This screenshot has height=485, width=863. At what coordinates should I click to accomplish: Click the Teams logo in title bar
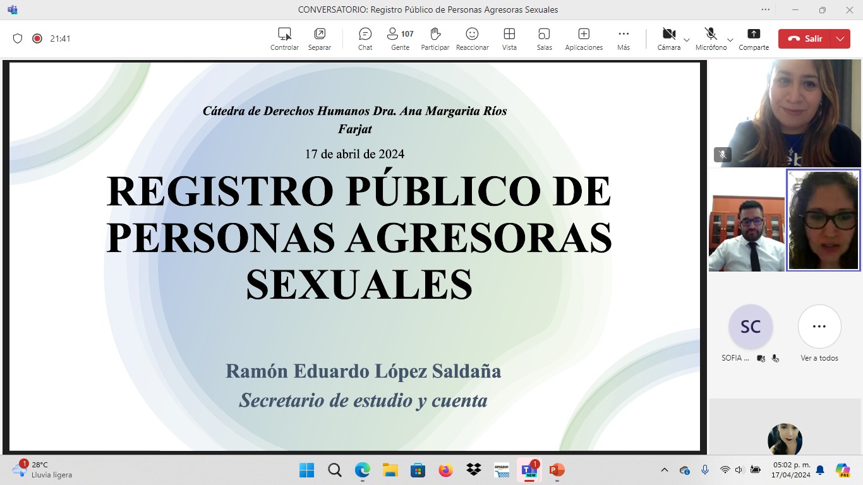click(13, 9)
